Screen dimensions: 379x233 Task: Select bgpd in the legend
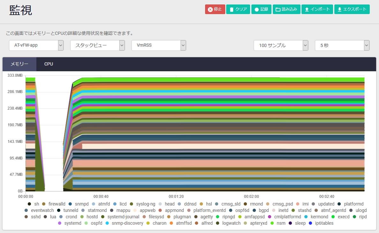(261, 210)
